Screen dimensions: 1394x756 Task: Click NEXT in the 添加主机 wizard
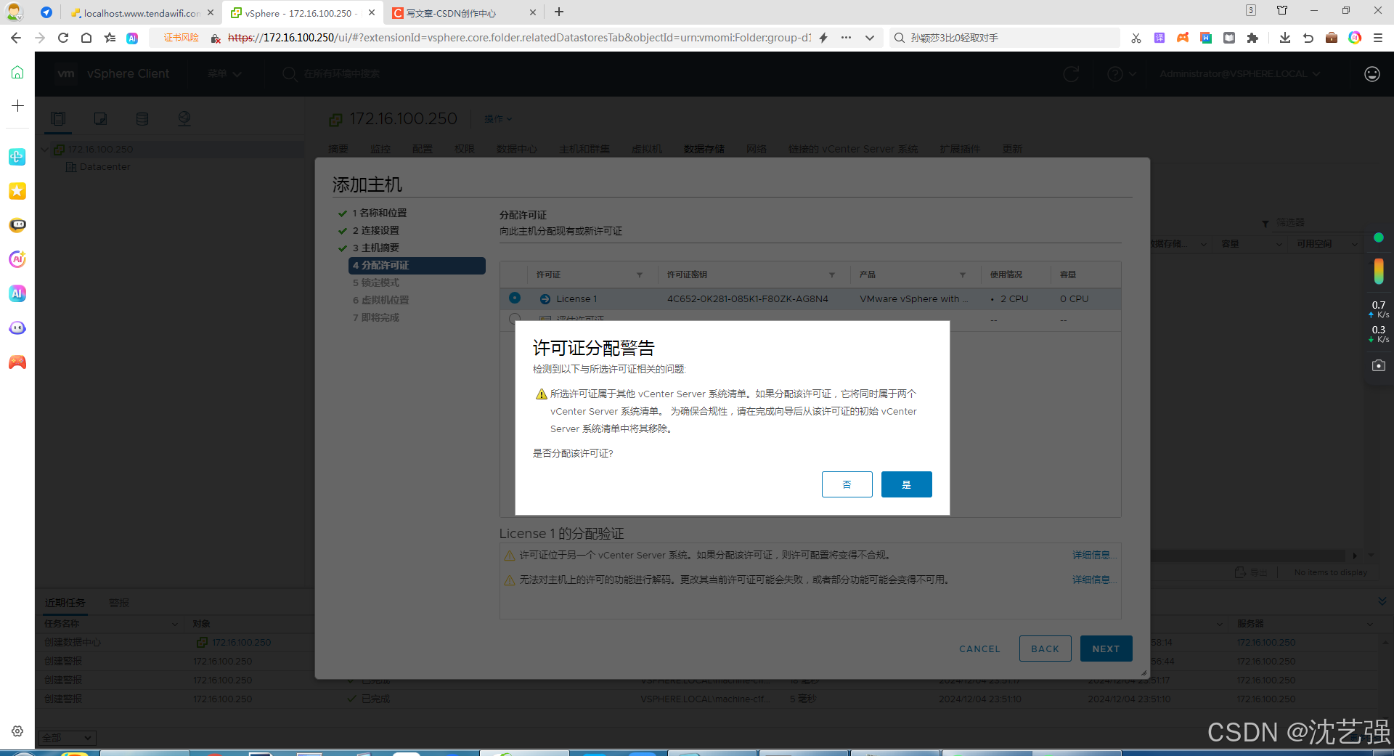(1106, 649)
